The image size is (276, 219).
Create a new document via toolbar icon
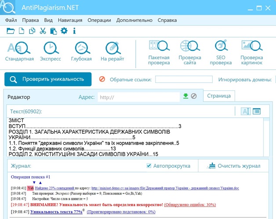[22, 31]
